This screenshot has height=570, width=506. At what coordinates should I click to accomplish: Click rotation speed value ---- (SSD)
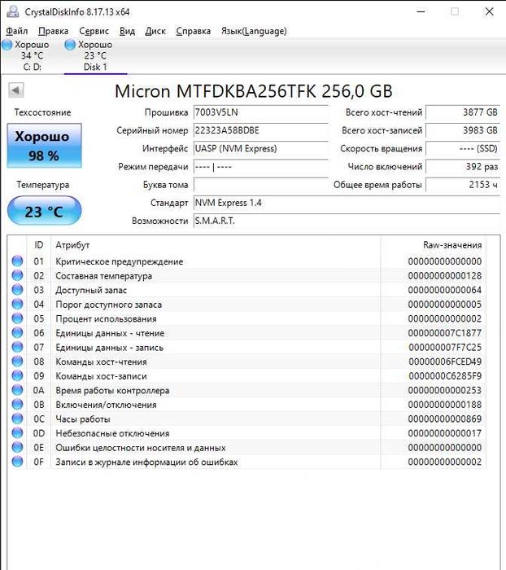(x=463, y=149)
